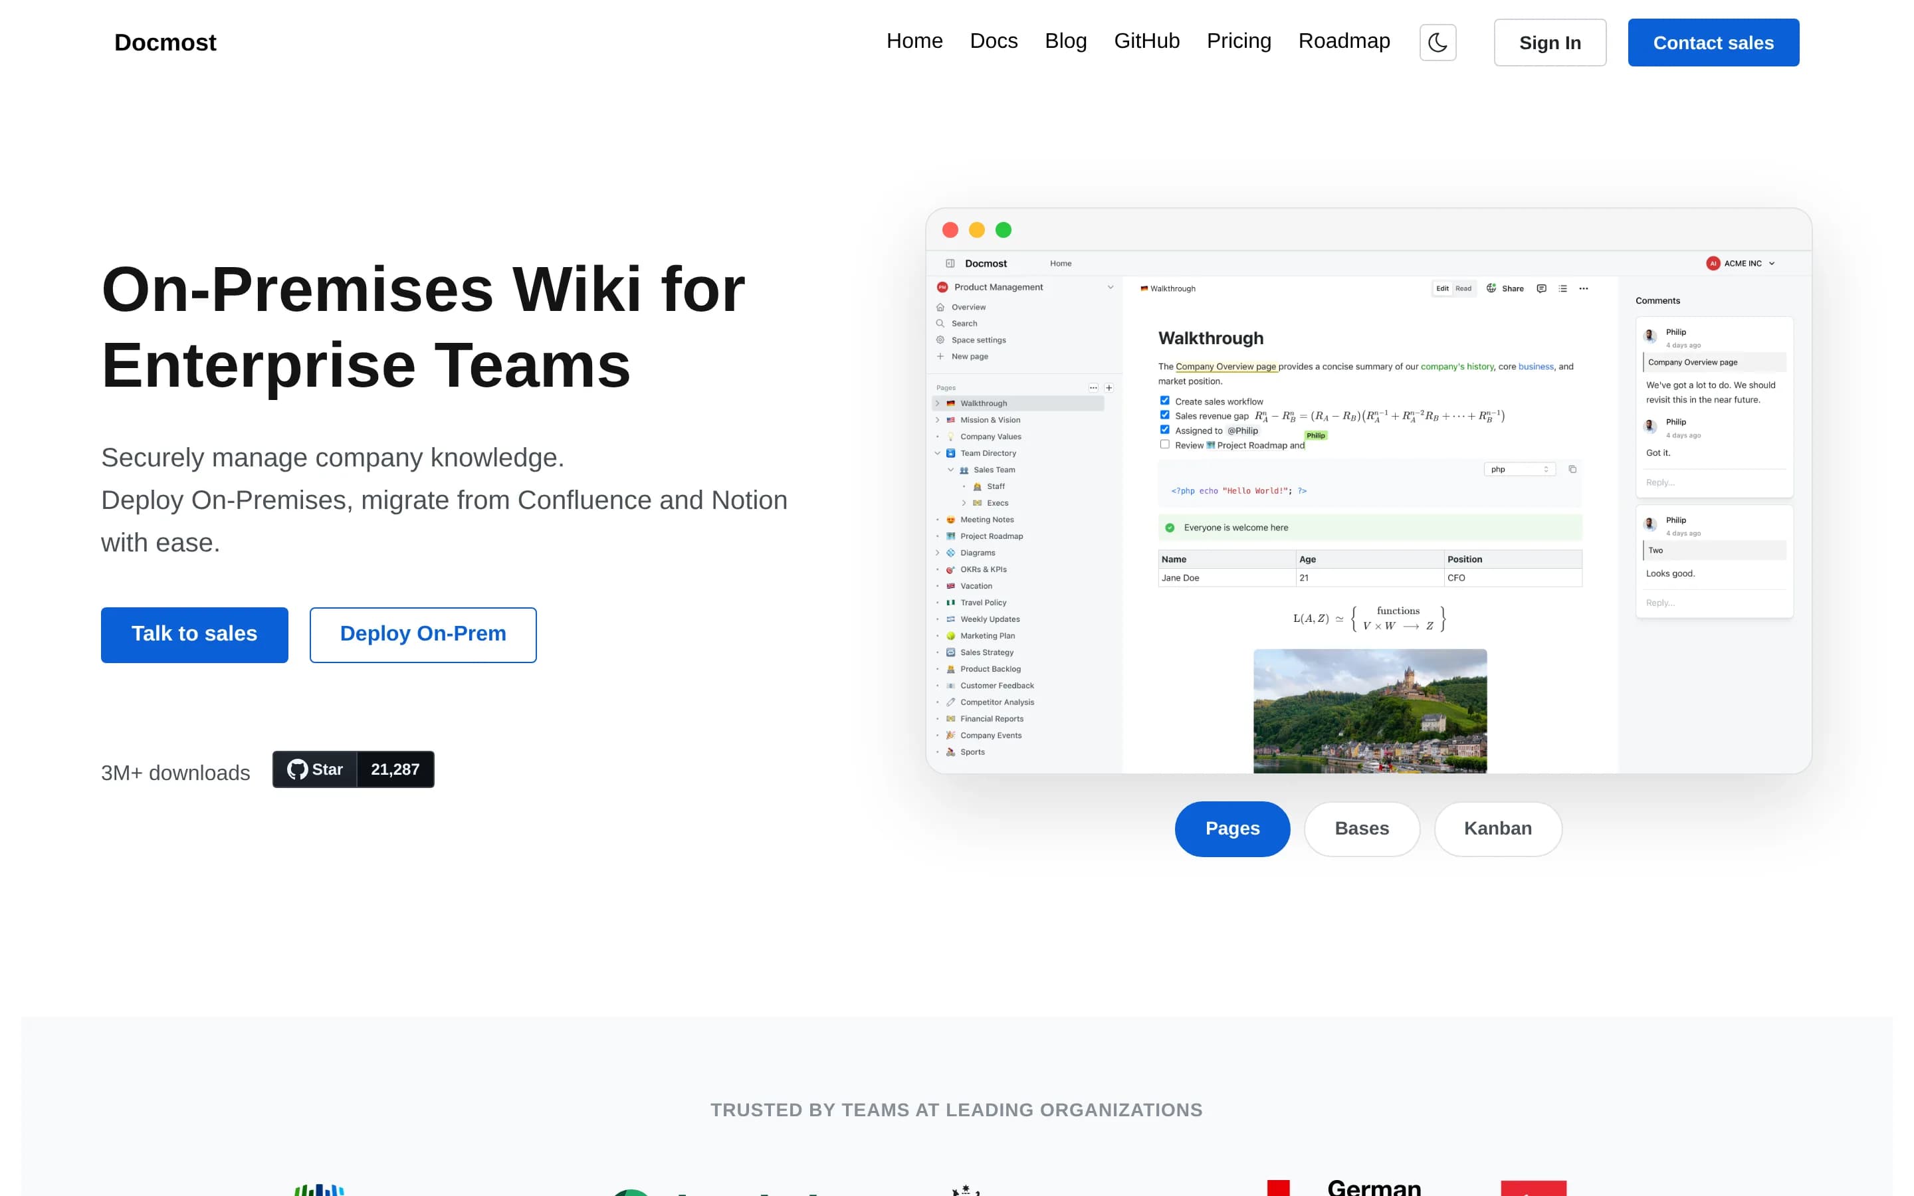Screen dimensions: 1914x1196
Task: Click the Marketing Plan tennis ball icon
Action: [x=950, y=636]
